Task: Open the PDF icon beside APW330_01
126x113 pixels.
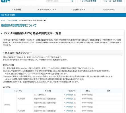Action: [x=75, y=95]
